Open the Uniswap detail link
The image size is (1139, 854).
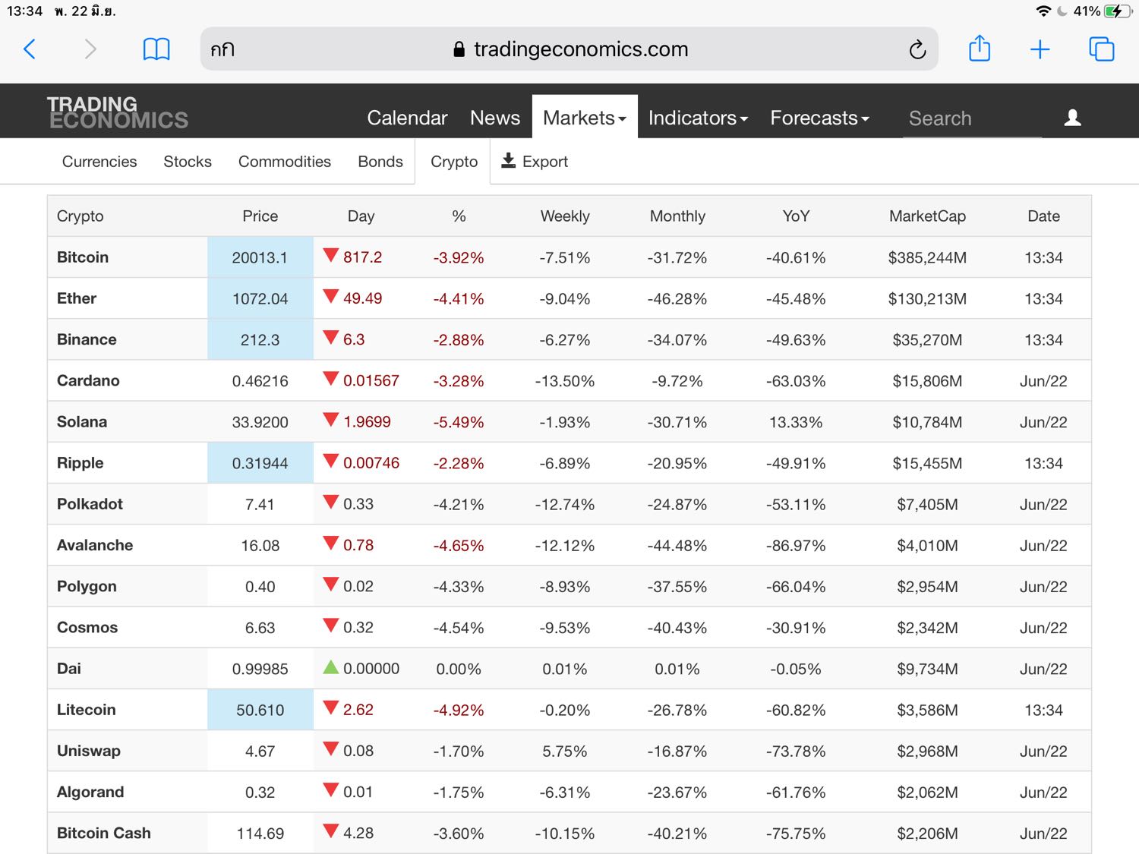click(x=89, y=751)
